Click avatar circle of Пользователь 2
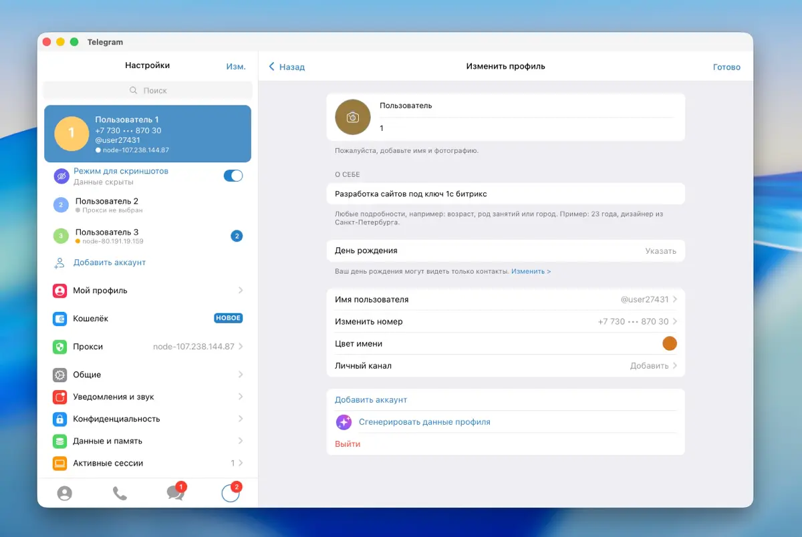Viewport: 802px width, 537px height. [x=61, y=205]
